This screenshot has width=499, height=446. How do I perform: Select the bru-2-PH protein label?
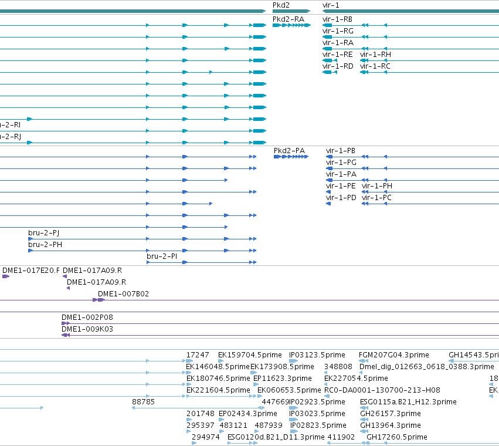point(45,245)
